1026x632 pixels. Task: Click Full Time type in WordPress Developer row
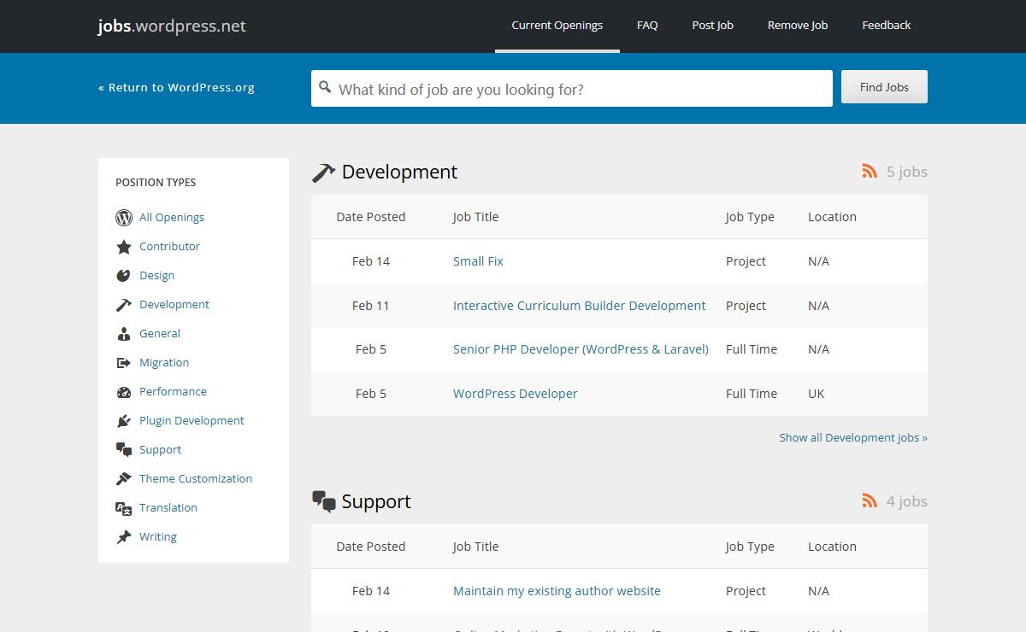752,394
